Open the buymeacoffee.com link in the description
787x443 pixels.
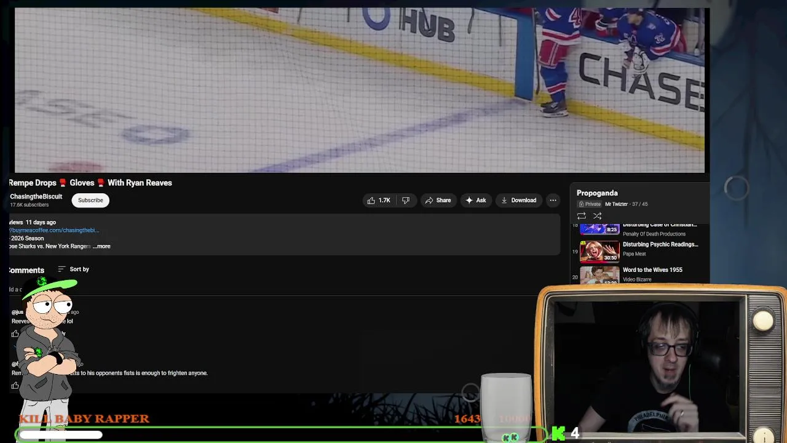(x=54, y=230)
